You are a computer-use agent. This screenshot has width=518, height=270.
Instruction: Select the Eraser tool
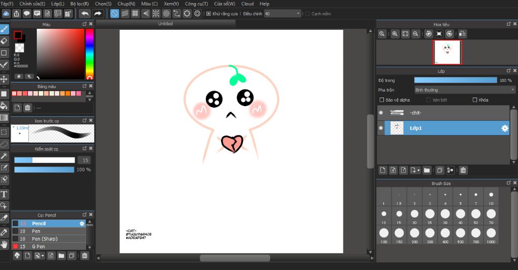tap(4, 41)
